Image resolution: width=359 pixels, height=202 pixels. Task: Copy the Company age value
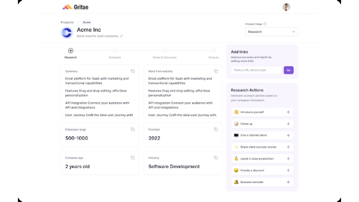(x=133, y=158)
